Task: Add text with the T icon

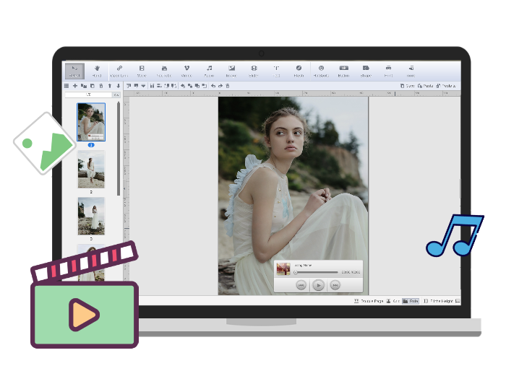Action: click(276, 70)
